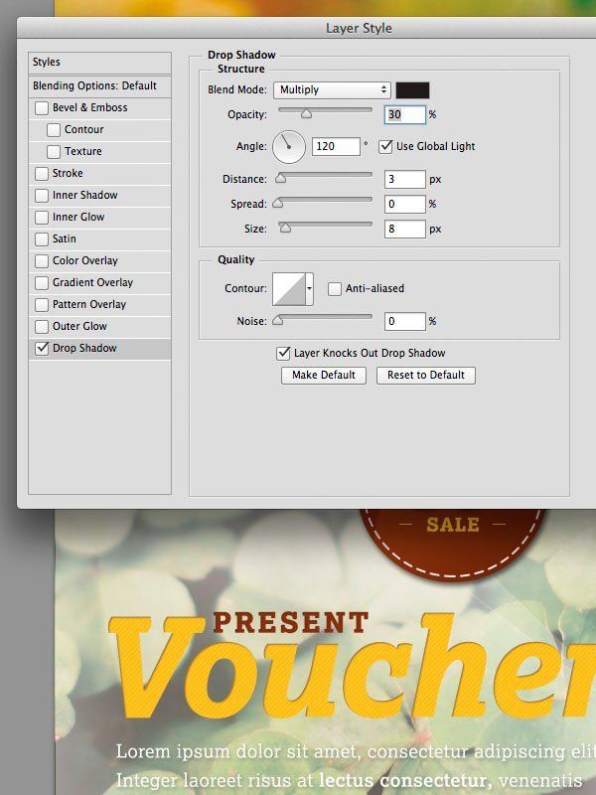Click the Angle value field showing 120
The height and width of the screenshot is (795, 596).
point(336,146)
